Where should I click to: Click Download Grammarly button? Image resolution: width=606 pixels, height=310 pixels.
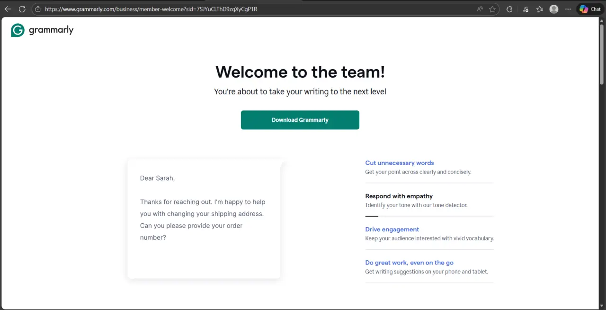click(300, 120)
